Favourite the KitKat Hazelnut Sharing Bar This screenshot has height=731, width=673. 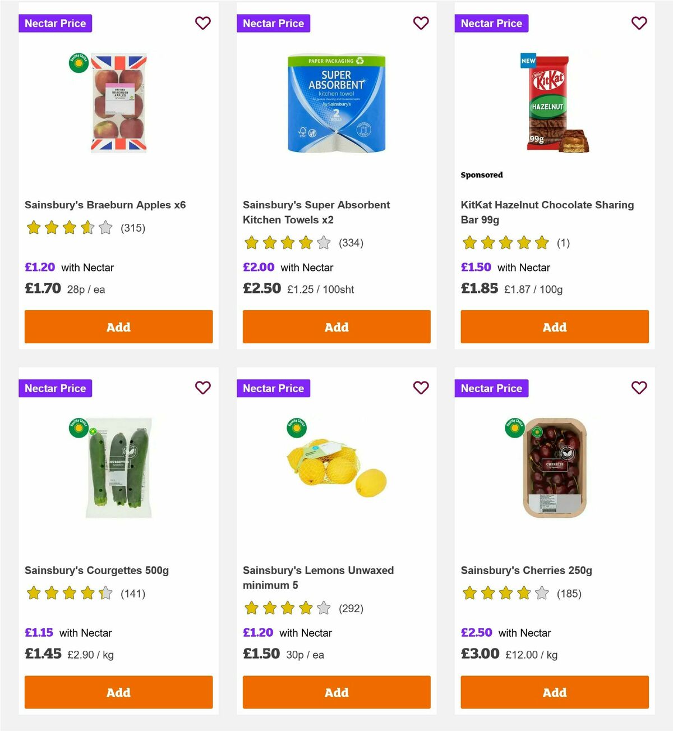point(639,23)
